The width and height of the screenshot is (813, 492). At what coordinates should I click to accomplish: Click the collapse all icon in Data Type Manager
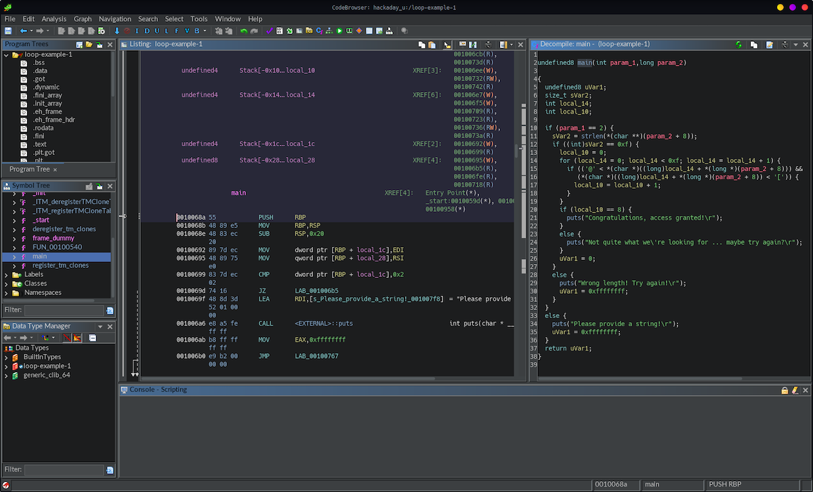click(93, 338)
